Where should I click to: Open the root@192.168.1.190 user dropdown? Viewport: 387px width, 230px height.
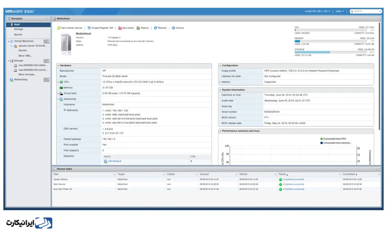[x=317, y=11]
